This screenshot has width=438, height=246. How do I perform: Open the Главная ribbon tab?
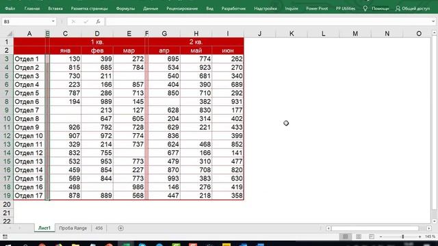click(x=32, y=8)
